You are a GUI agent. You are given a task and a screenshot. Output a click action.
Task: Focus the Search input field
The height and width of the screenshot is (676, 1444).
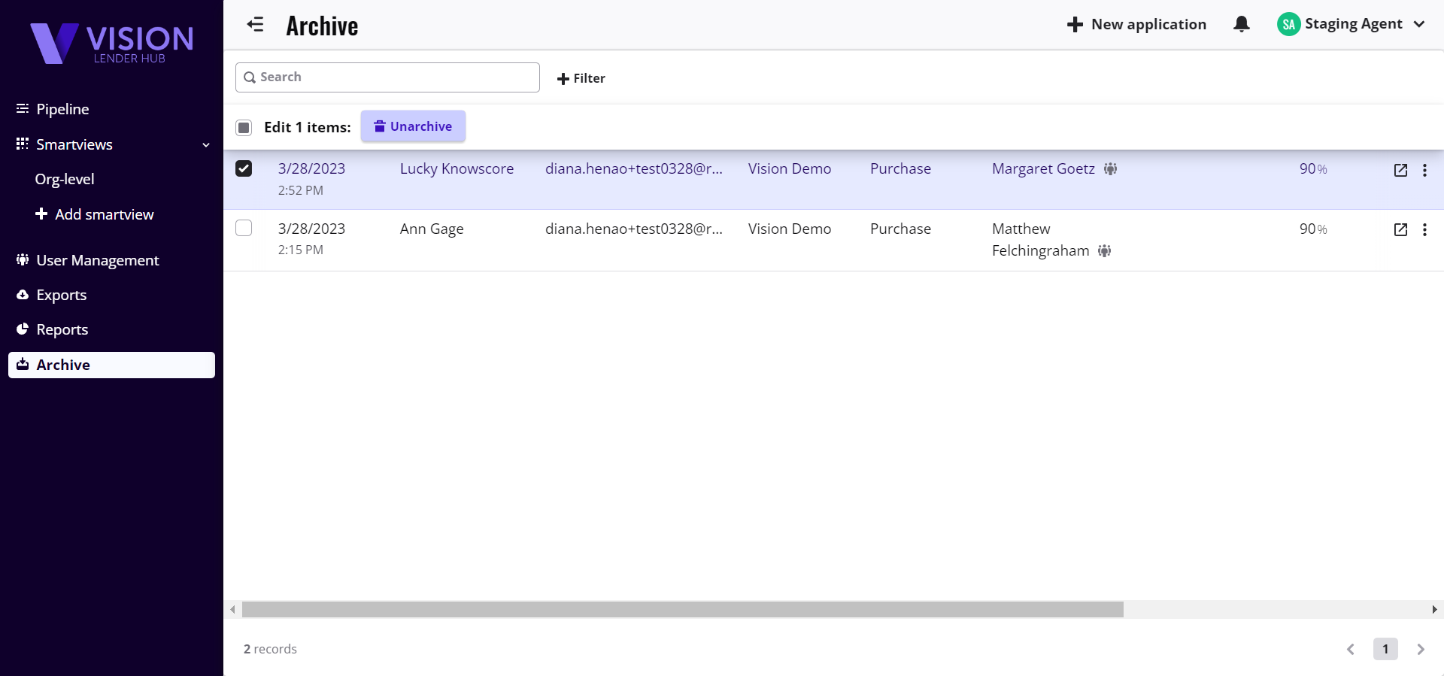coord(395,77)
